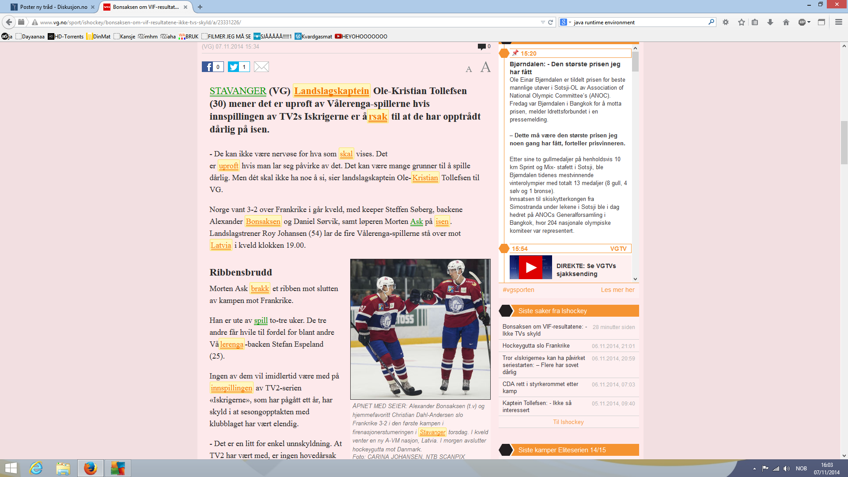Open the HD-Torrents bookmark

point(65,37)
